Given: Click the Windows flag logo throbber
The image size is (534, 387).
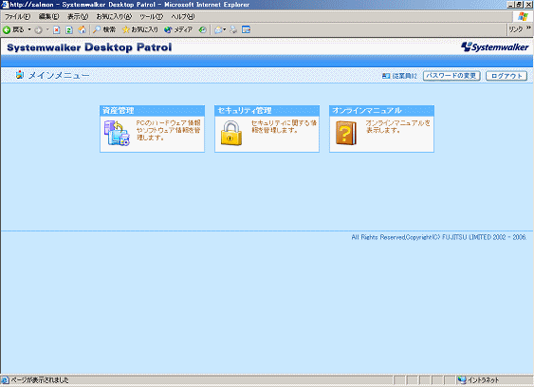Looking at the screenshot, I should 523,16.
